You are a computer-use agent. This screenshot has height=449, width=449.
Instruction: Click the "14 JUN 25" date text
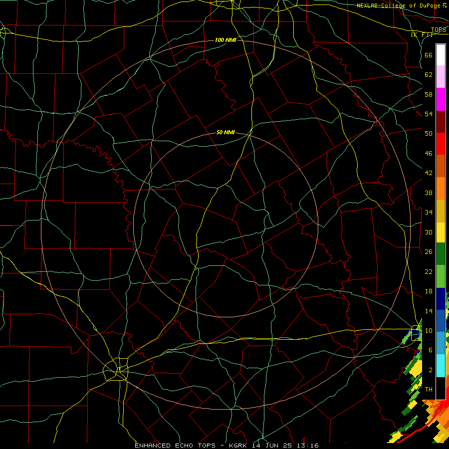272,446
